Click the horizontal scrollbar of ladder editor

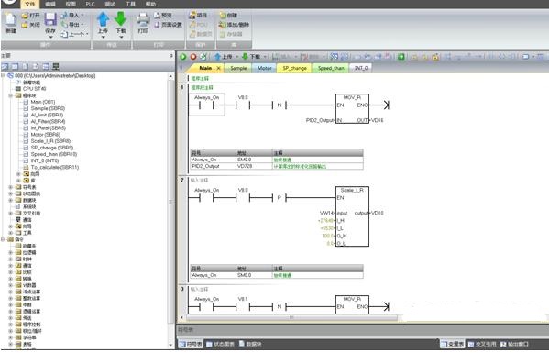pos(291,317)
